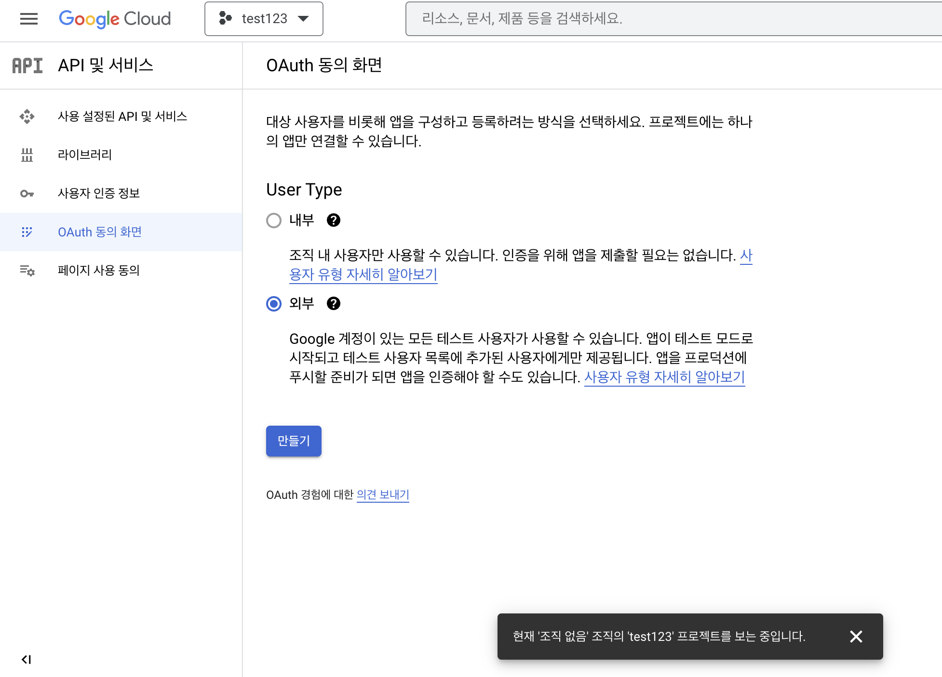This screenshot has height=677, width=942.
Task: Select the 내부 user type radio button
Action: tap(274, 221)
